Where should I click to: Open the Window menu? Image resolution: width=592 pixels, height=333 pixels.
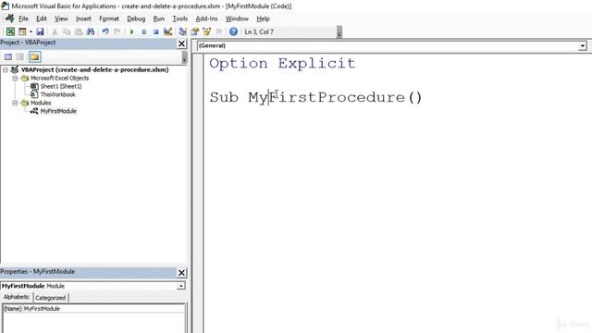[x=237, y=18]
